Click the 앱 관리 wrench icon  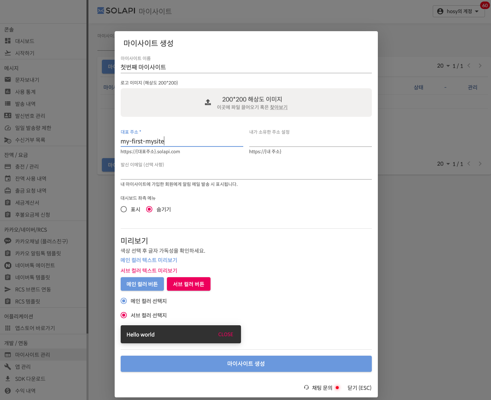[8, 367]
